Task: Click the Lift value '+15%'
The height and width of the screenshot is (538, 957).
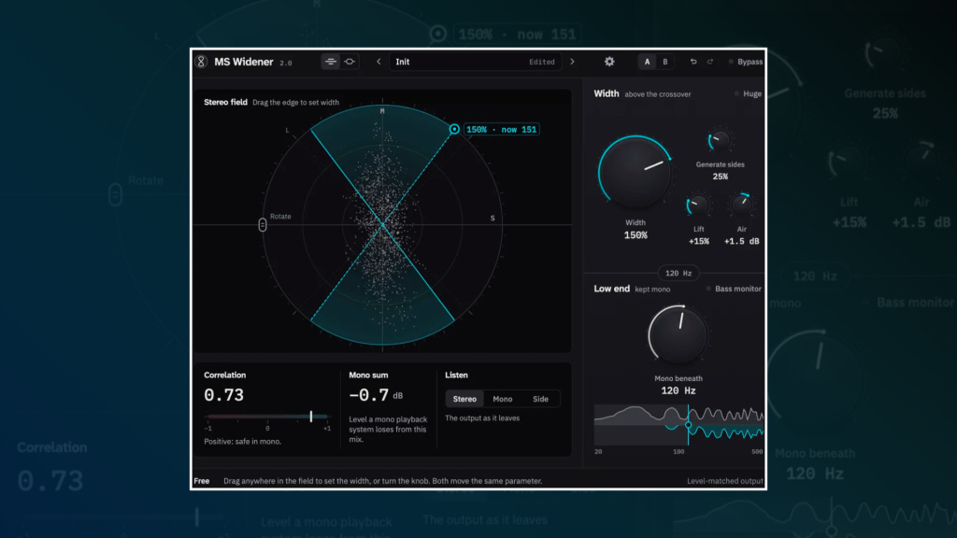Action: (x=699, y=242)
